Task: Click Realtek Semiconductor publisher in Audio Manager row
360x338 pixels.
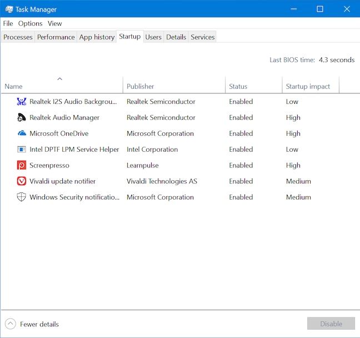Action: click(x=161, y=118)
